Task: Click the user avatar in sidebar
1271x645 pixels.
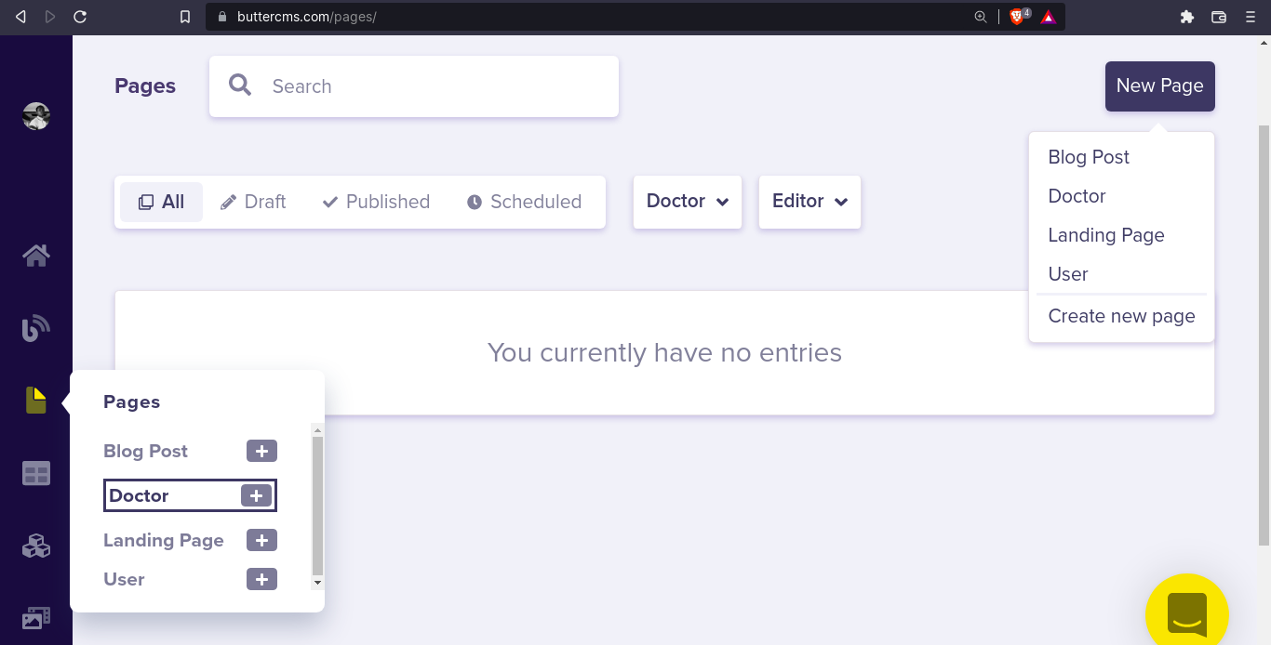Action: point(36,116)
